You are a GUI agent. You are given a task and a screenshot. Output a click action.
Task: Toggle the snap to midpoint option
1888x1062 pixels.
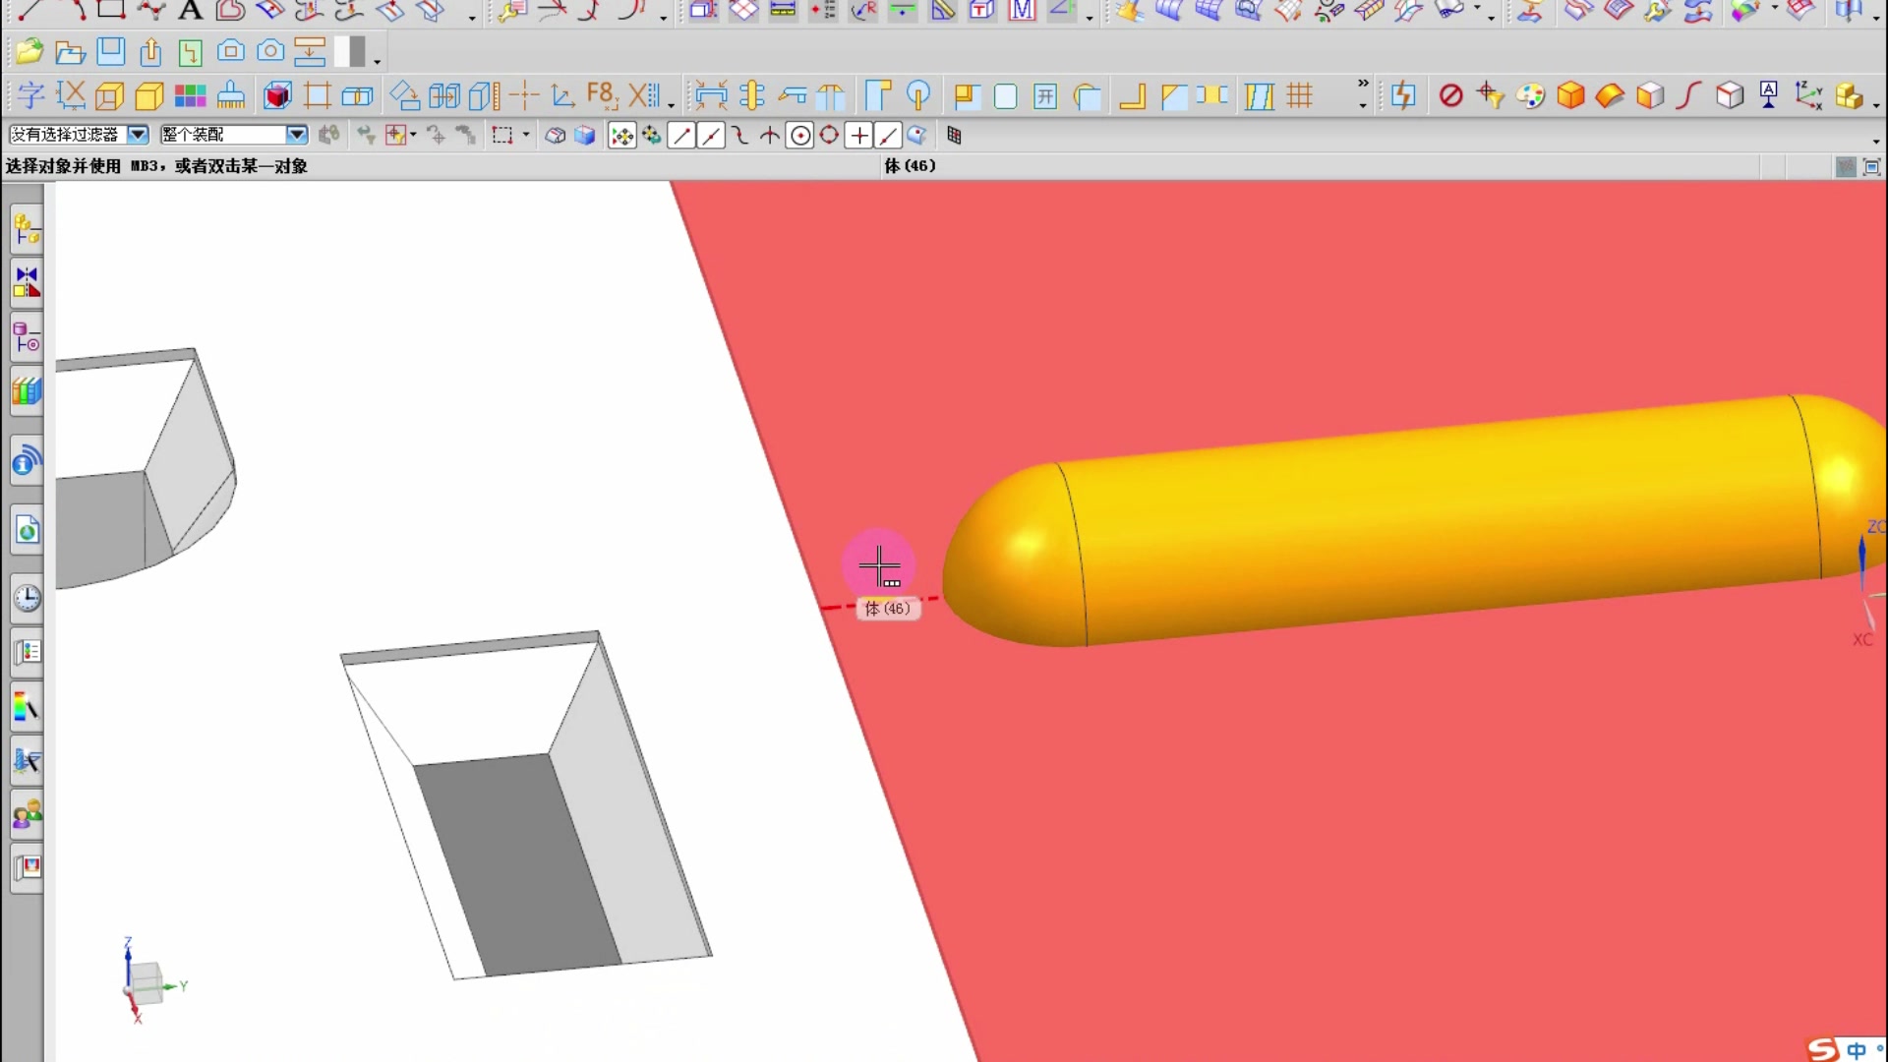(x=711, y=136)
